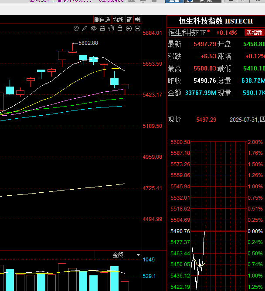The height and width of the screenshot is (291, 265).
Task: Click the 最新 value 5497.29
Action: [x=205, y=44]
